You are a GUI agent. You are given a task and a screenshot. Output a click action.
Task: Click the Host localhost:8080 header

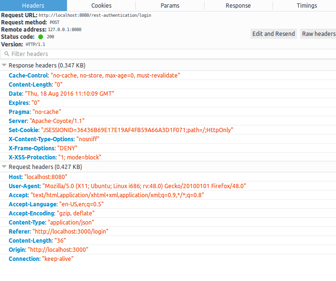point(168,177)
